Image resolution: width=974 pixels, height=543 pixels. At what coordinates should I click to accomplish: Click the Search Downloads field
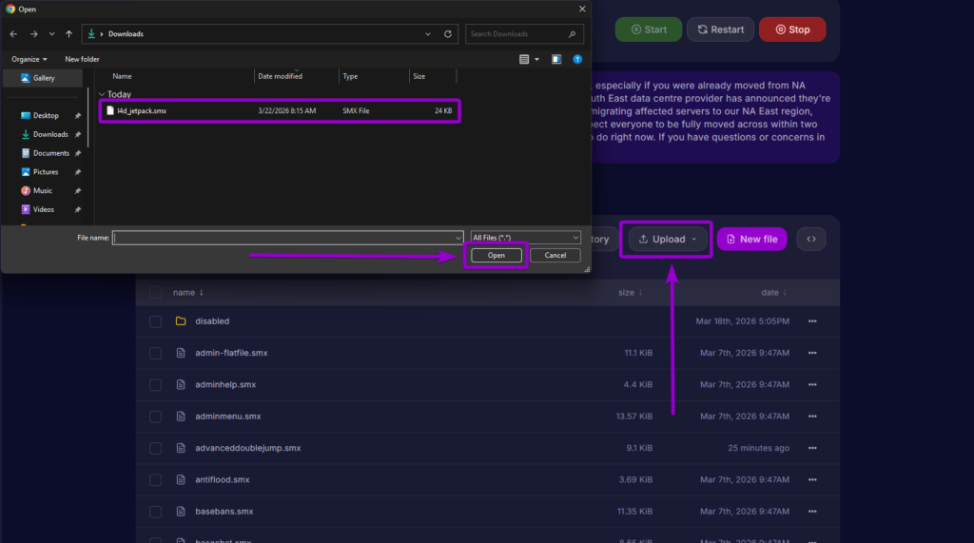(x=524, y=34)
